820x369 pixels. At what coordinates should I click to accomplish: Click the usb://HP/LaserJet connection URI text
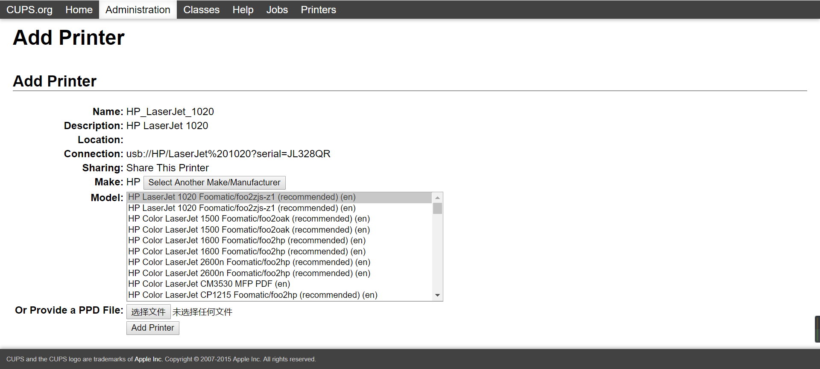(x=228, y=154)
